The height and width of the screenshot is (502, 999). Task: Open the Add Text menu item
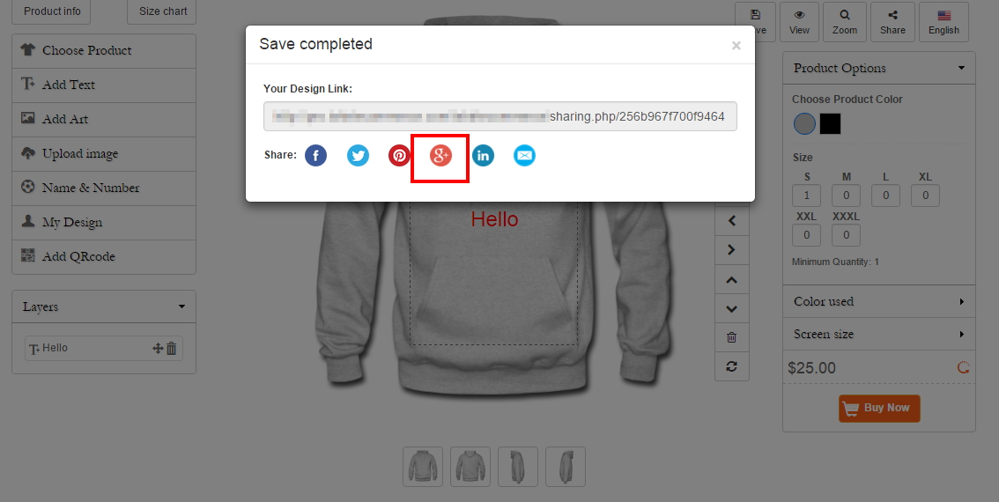(x=104, y=85)
